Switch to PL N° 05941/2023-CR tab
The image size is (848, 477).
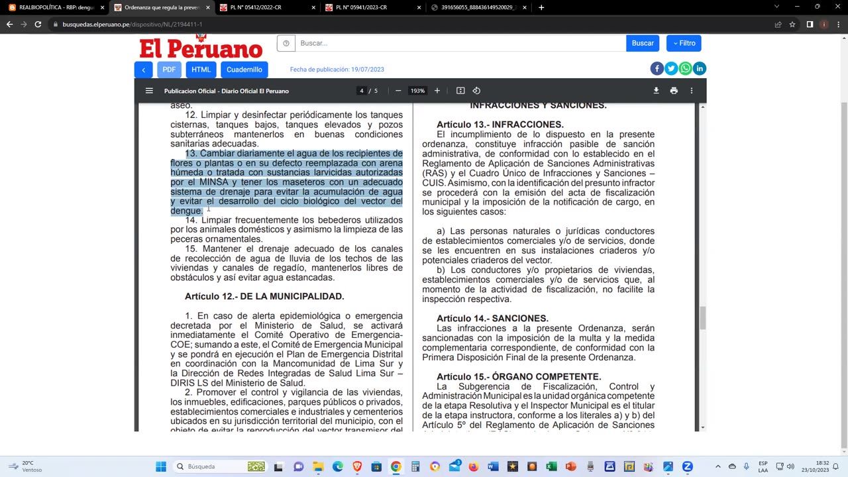[373, 7]
